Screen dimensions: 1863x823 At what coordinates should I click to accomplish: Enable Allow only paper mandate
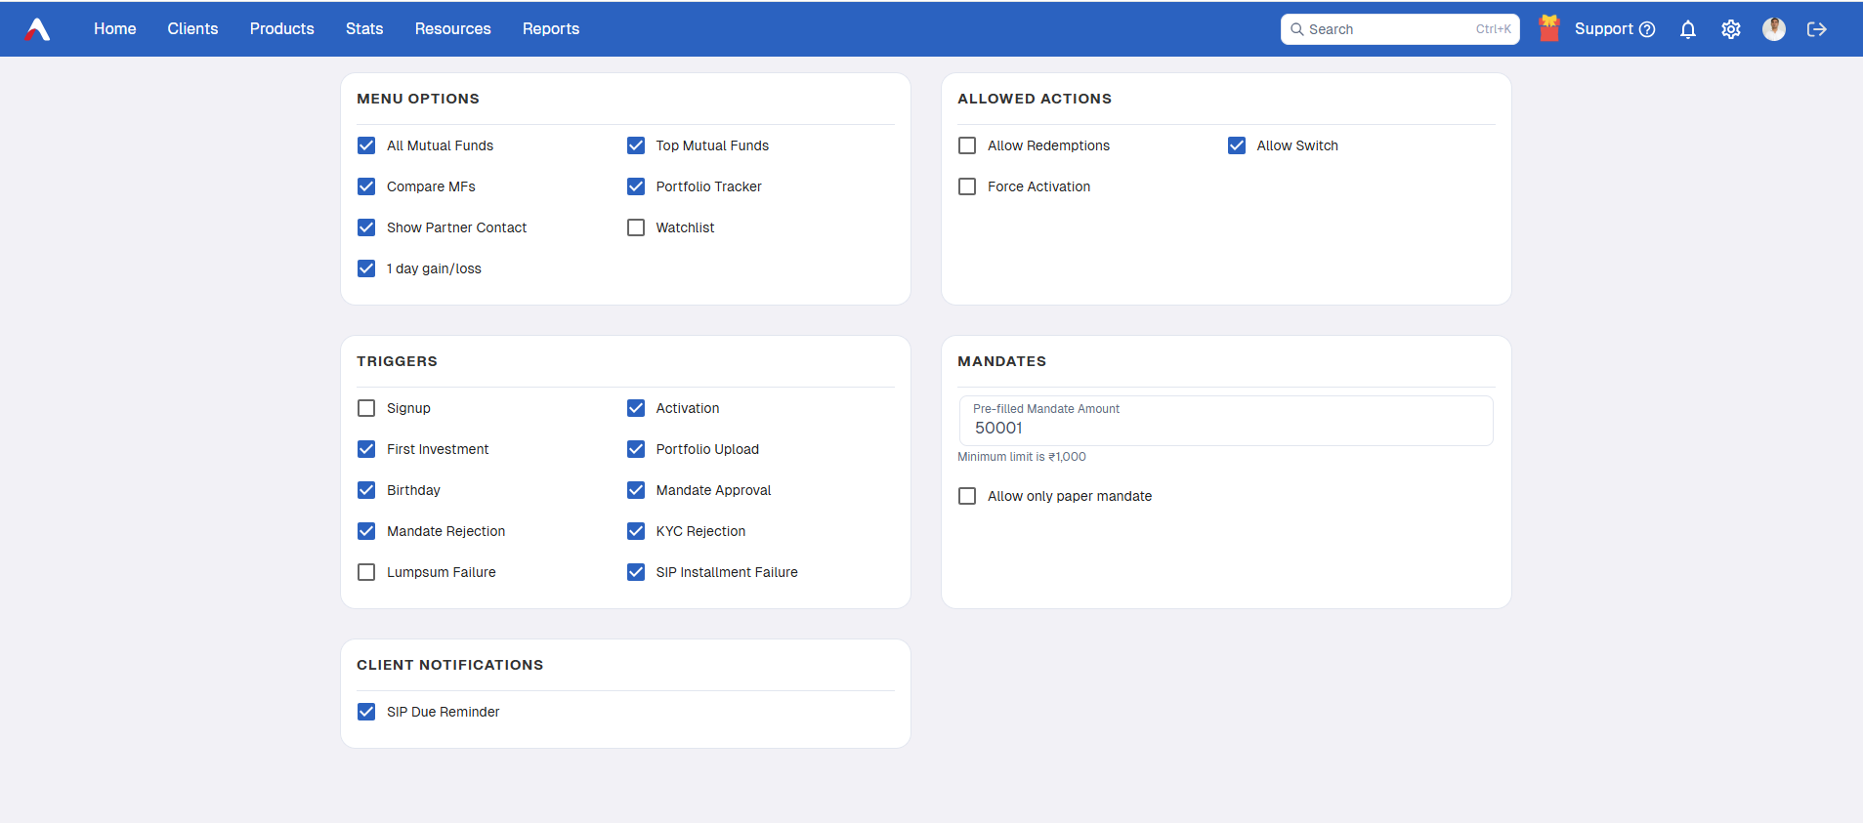tap(967, 496)
